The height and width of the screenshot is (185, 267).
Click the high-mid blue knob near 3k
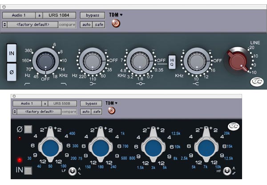pos(153,148)
